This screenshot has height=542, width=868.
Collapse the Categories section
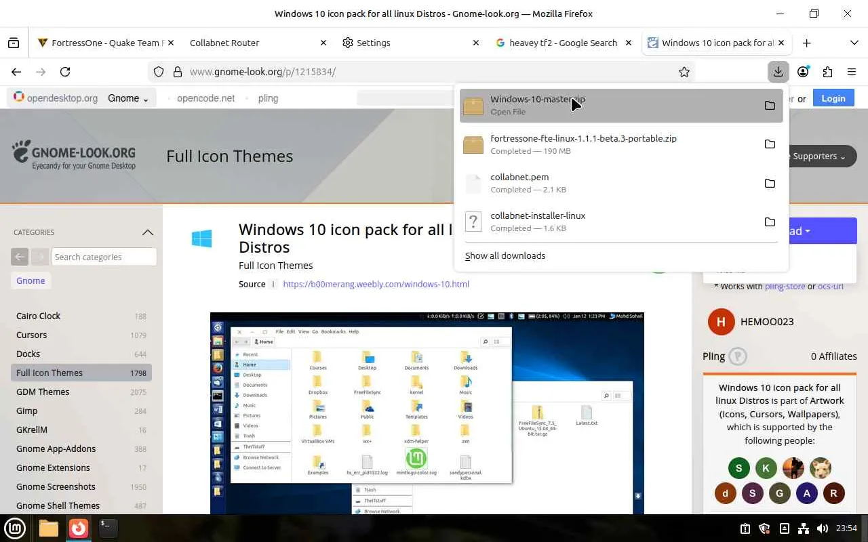click(x=148, y=232)
